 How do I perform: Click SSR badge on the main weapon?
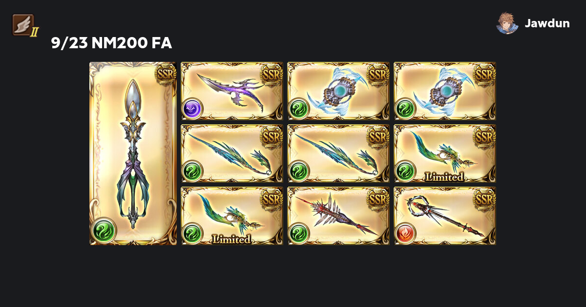pos(165,74)
